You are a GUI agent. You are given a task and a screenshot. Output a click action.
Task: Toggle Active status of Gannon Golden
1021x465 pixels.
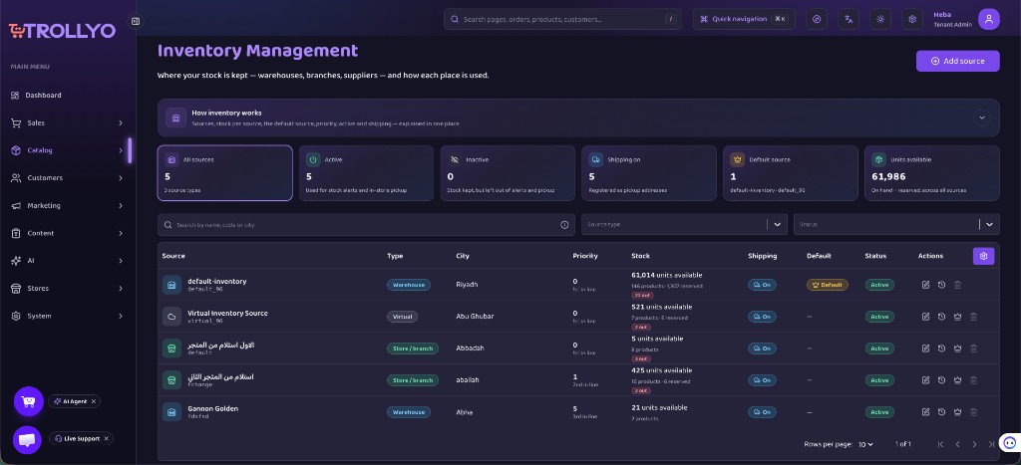[879, 411]
